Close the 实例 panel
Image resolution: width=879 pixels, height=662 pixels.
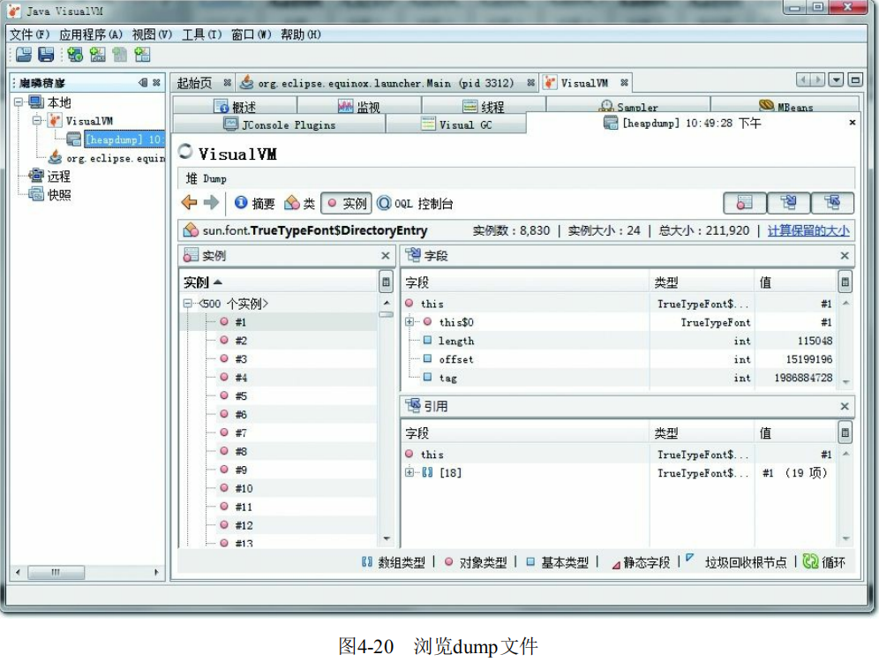pos(385,256)
